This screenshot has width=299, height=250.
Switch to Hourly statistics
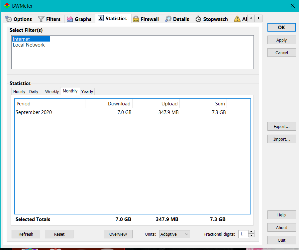coord(19,92)
